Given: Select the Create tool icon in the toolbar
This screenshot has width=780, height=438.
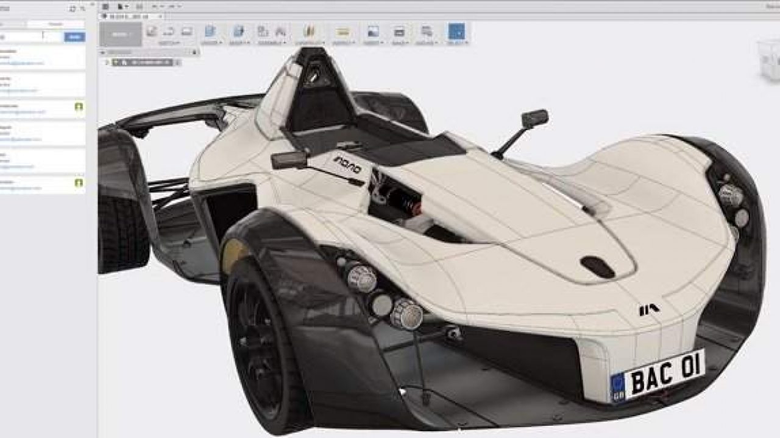Looking at the screenshot, I should [x=210, y=31].
